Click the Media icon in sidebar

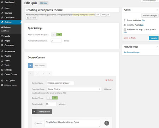coord(2,36)
